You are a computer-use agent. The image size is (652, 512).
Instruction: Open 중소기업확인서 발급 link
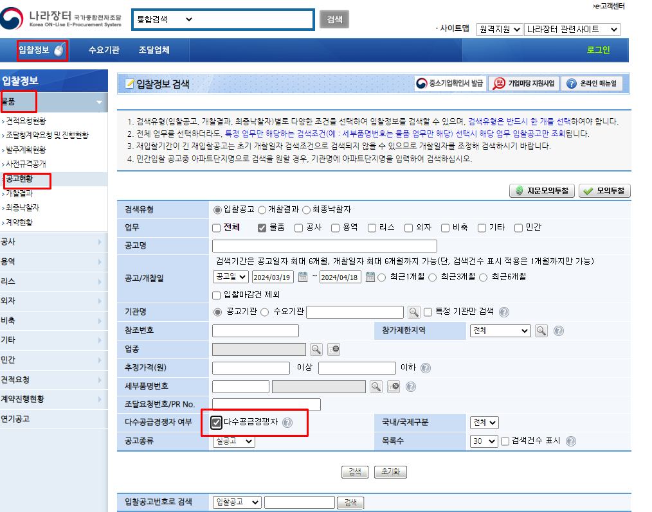tap(450, 84)
